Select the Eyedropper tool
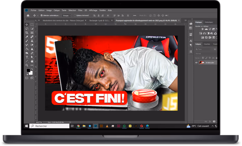 [x=27, y=37]
